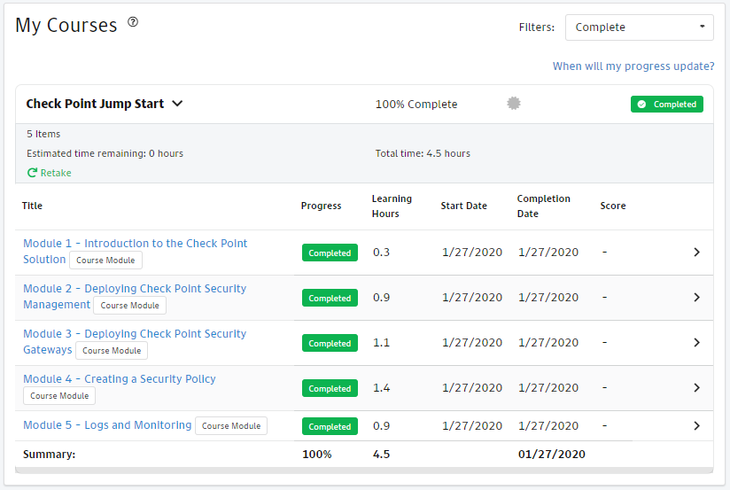730x490 pixels.
Task: Click the Title column header
Action: 32,206
